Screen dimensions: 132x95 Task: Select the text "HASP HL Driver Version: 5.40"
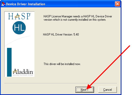pyautogui.click(x=61, y=35)
